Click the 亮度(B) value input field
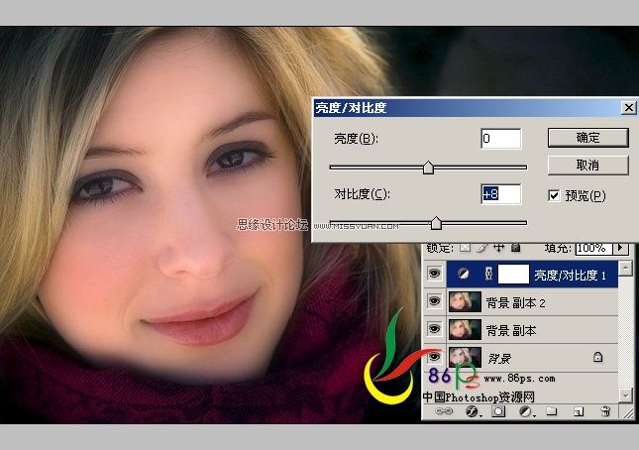This screenshot has height=450, width=639. pyautogui.click(x=501, y=139)
